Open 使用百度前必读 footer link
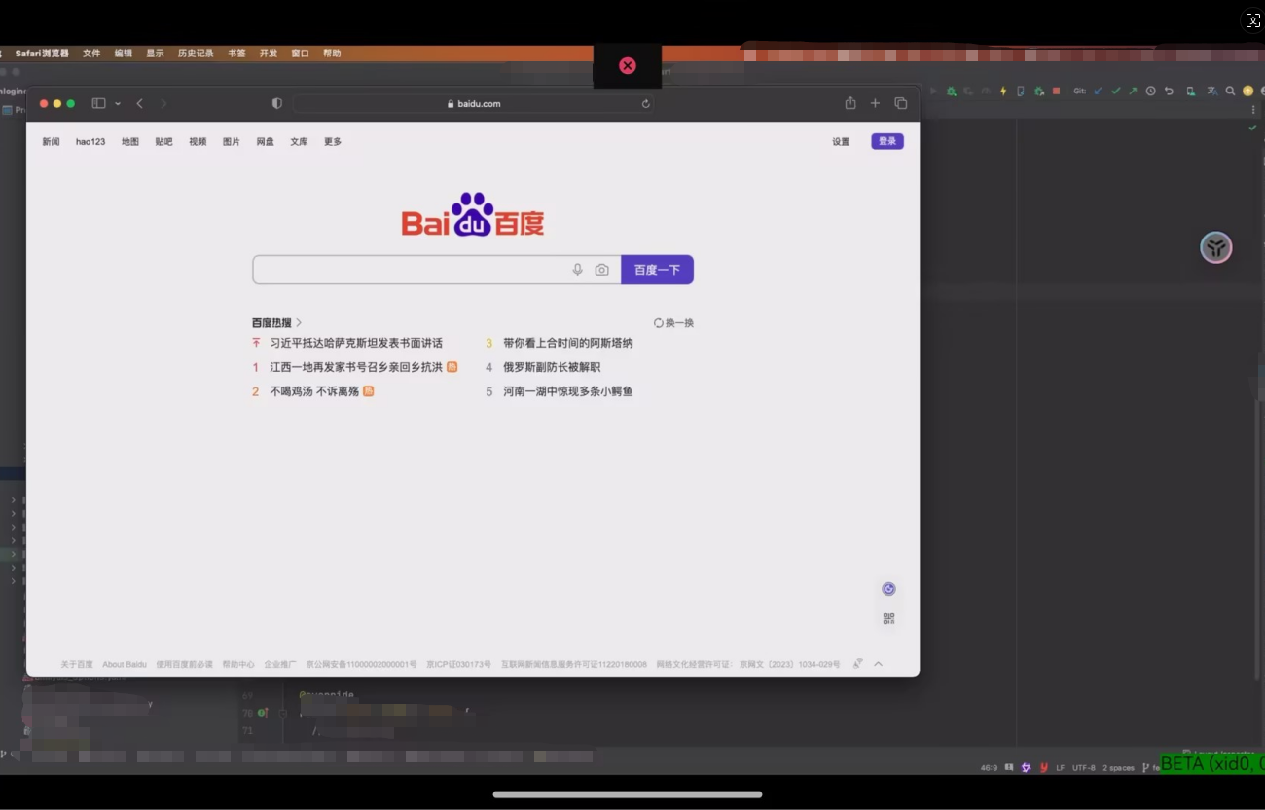This screenshot has height=810, width=1265. click(184, 664)
